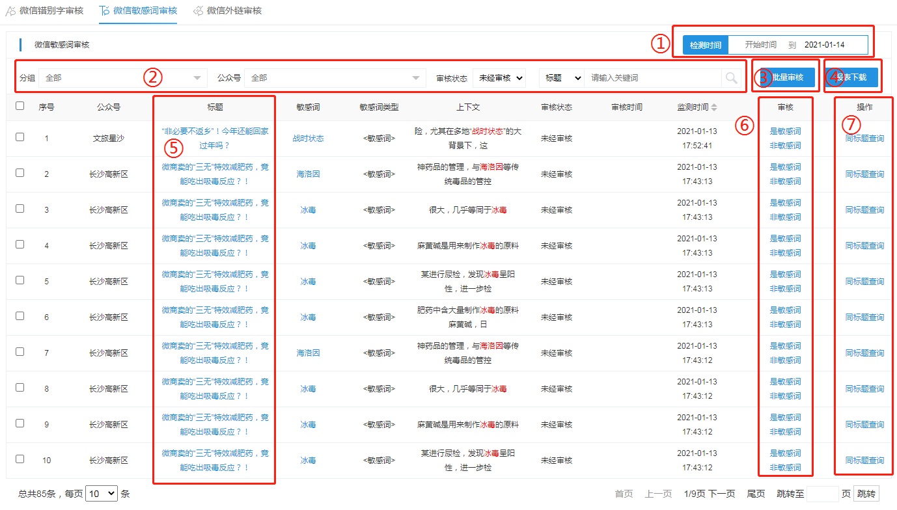Tick the select-all checkbox in header
The width and height of the screenshot is (897, 510).
point(20,106)
